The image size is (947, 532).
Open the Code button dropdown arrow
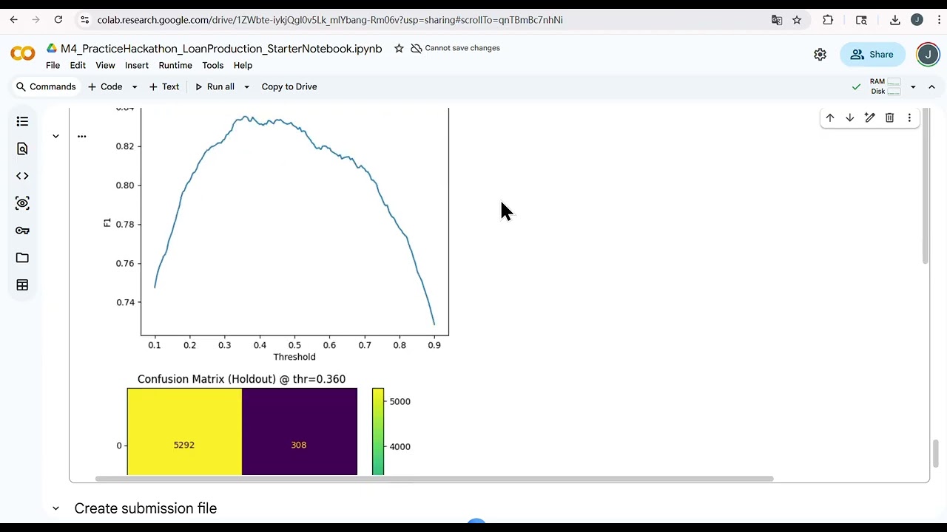[x=135, y=86]
